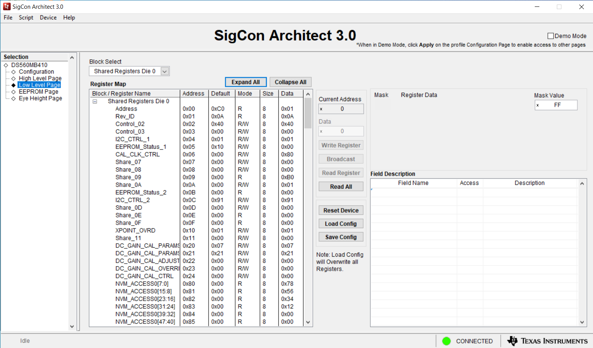Image resolution: width=593 pixels, height=348 pixels.
Task: Click the diamond icon next to High Level Page
Action: tap(14, 78)
